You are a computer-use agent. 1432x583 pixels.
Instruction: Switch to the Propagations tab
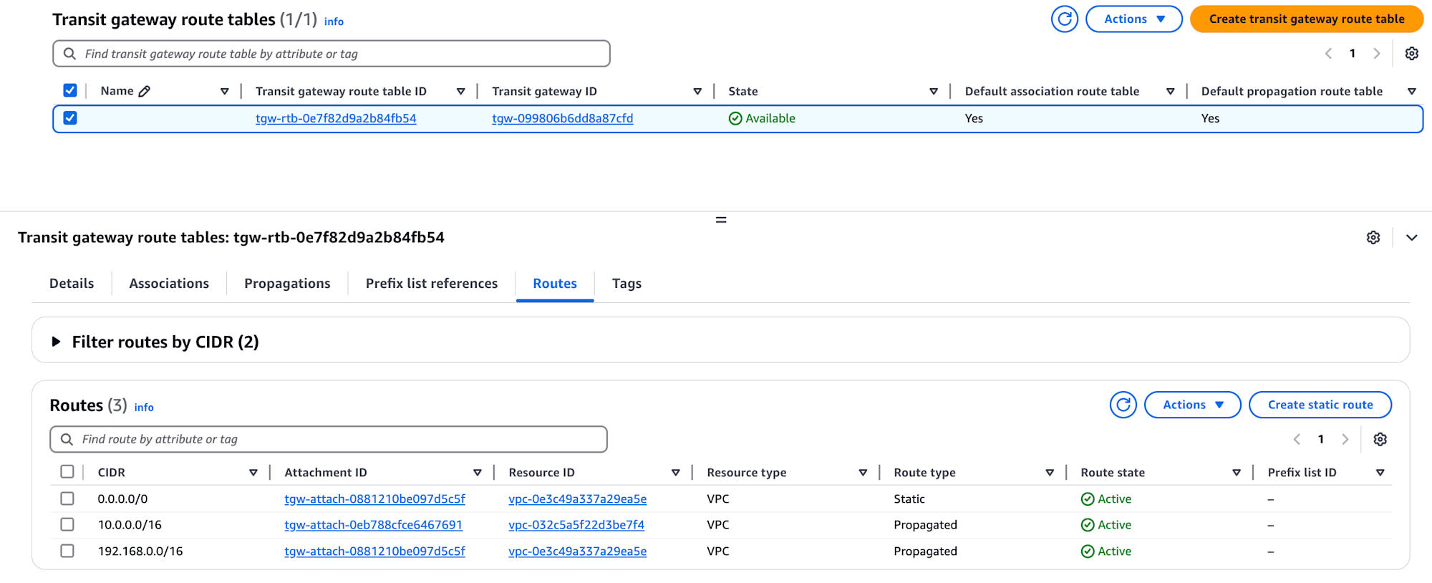[x=287, y=284]
